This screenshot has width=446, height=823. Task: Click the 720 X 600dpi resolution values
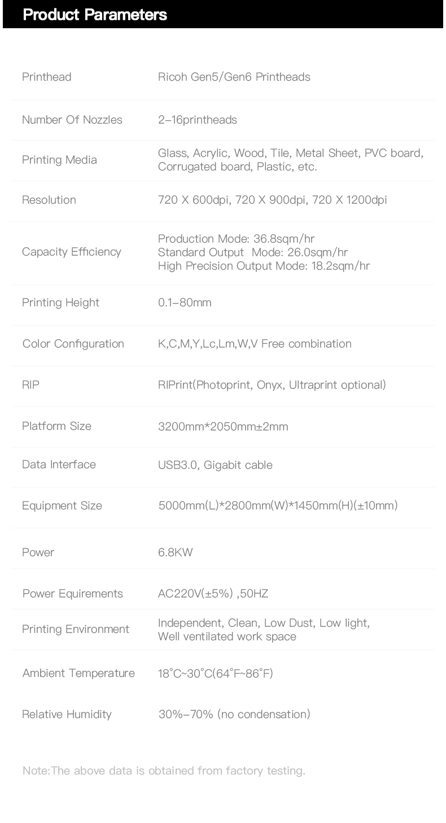[x=272, y=200]
